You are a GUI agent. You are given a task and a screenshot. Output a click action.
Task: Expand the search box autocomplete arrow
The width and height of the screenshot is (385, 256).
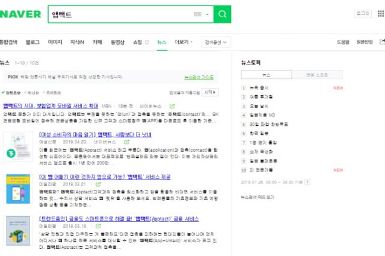point(207,14)
